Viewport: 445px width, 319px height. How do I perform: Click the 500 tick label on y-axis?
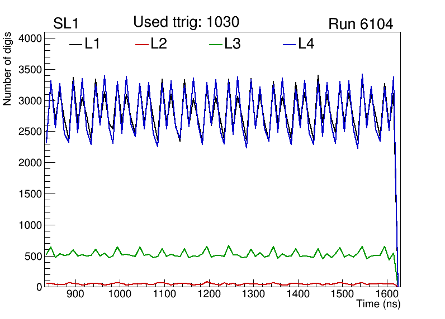[x=32, y=257]
